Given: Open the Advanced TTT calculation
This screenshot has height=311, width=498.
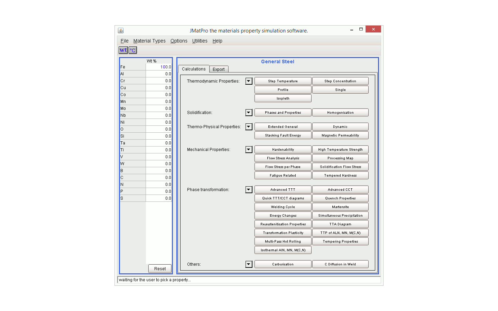Looking at the screenshot, I should pos(283,190).
